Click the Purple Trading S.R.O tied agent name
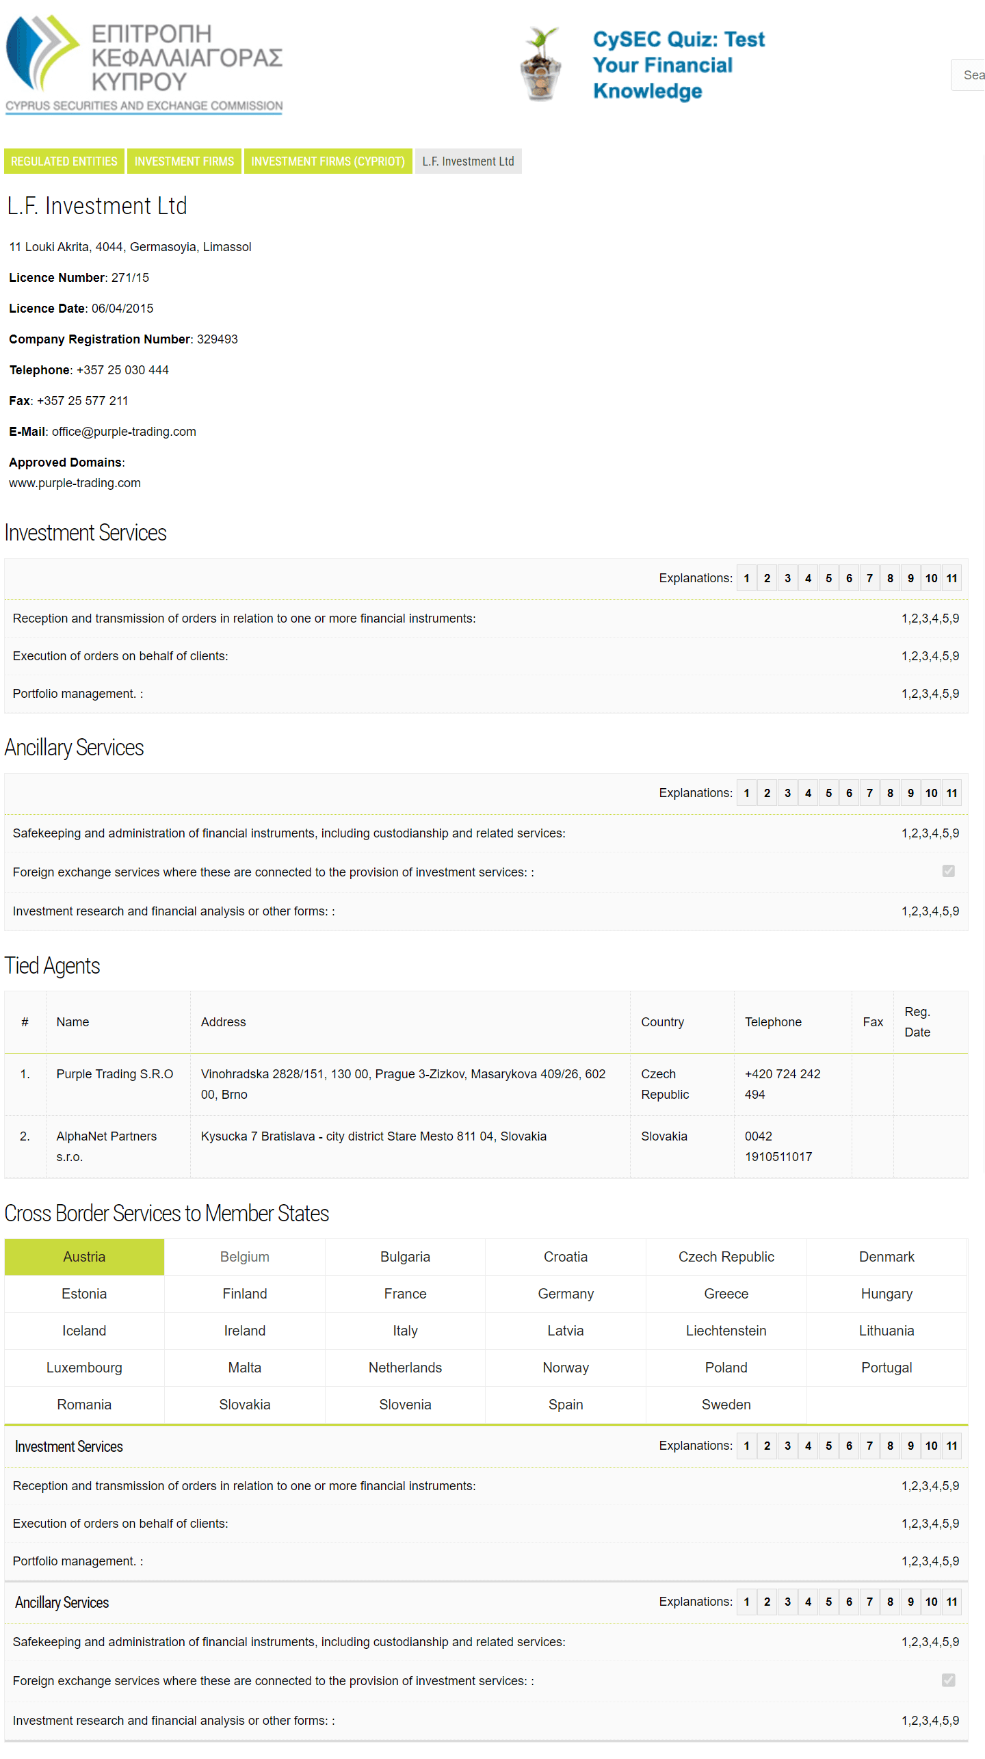Viewport: 985px width, 1759px height. tap(115, 1074)
